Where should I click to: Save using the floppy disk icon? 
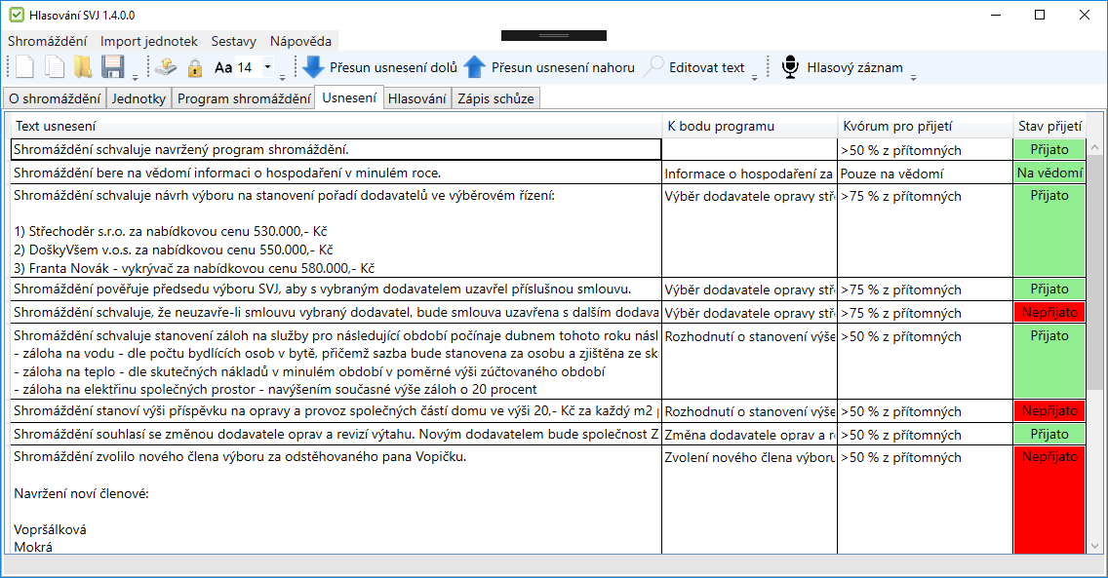(x=113, y=67)
